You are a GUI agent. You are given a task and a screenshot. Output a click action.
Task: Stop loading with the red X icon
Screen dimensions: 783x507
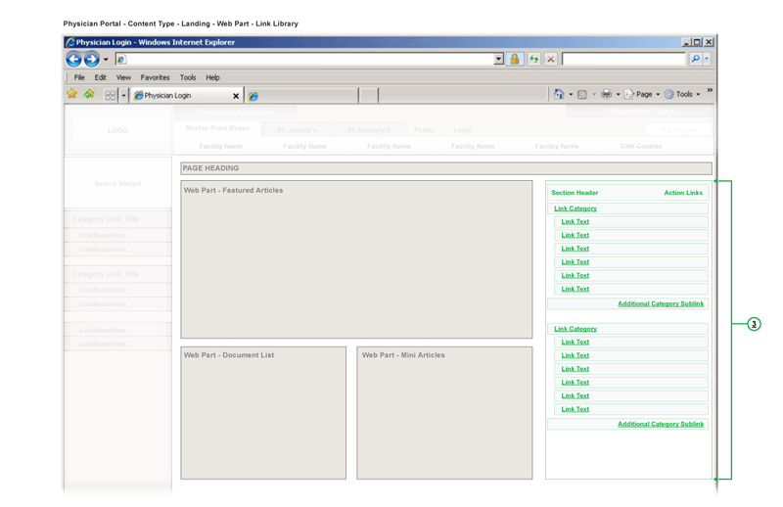pyautogui.click(x=551, y=60)
